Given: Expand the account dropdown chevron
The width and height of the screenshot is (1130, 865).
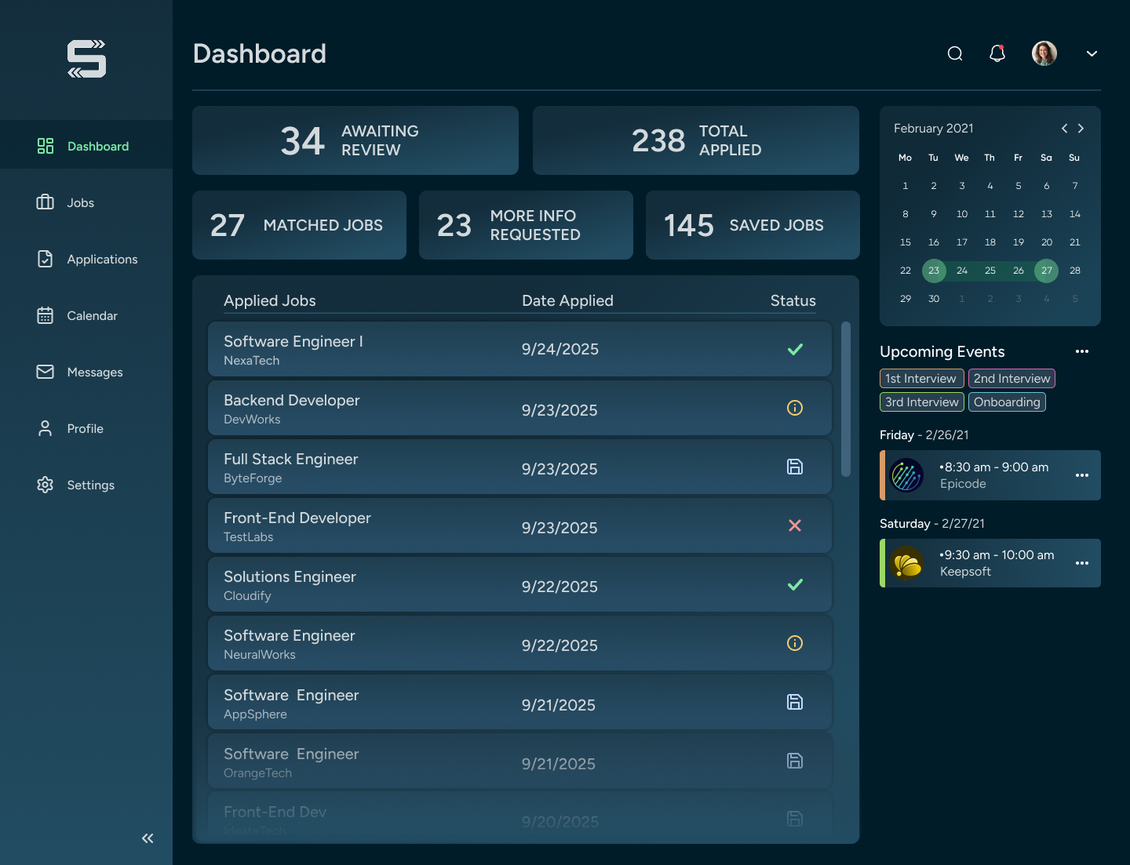Looking at the screenshot, I should [x=1092, y=53].
